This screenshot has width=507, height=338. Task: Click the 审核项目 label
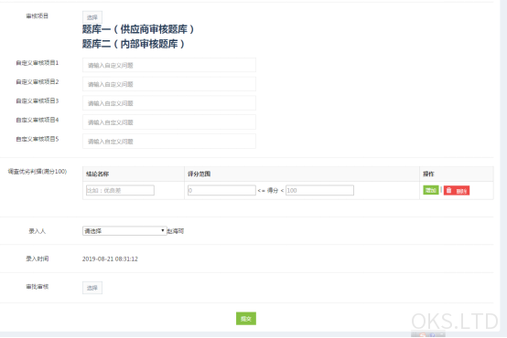[x=38, y=16]
